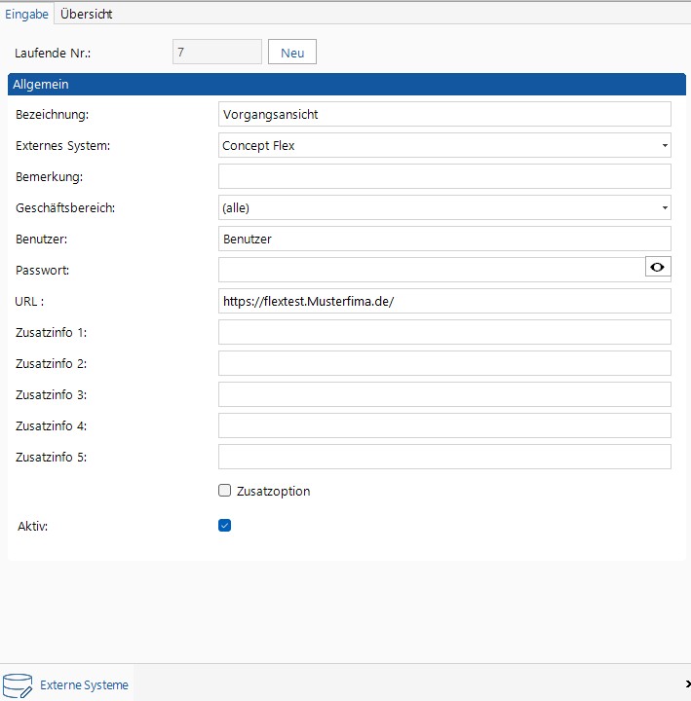Focus the Bemerkung input field

444,176
